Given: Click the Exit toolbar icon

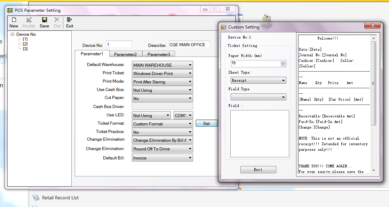Looking at the screenshot, I should click(70, 20).
